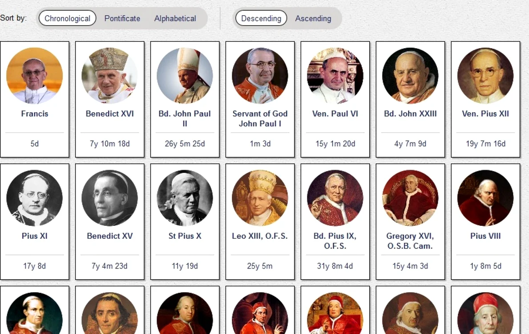Viewport: 529px width, 334px height.
Task: Choose Alphabetical sorting
Action: pos(175,18)
